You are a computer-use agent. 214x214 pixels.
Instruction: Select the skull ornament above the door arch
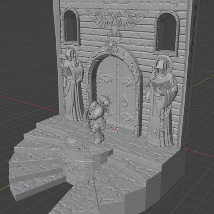pyautogui.click(x=111, y=46)
